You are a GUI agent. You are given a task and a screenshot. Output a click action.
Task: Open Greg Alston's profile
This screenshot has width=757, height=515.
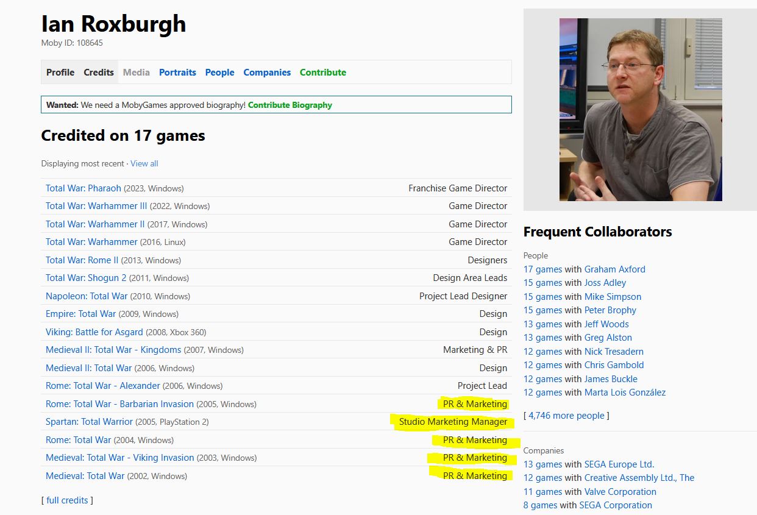point(608,338)
